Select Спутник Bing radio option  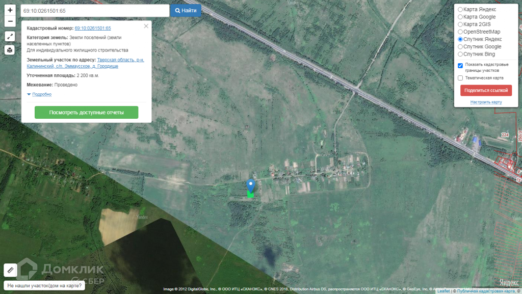coord(460,54)
